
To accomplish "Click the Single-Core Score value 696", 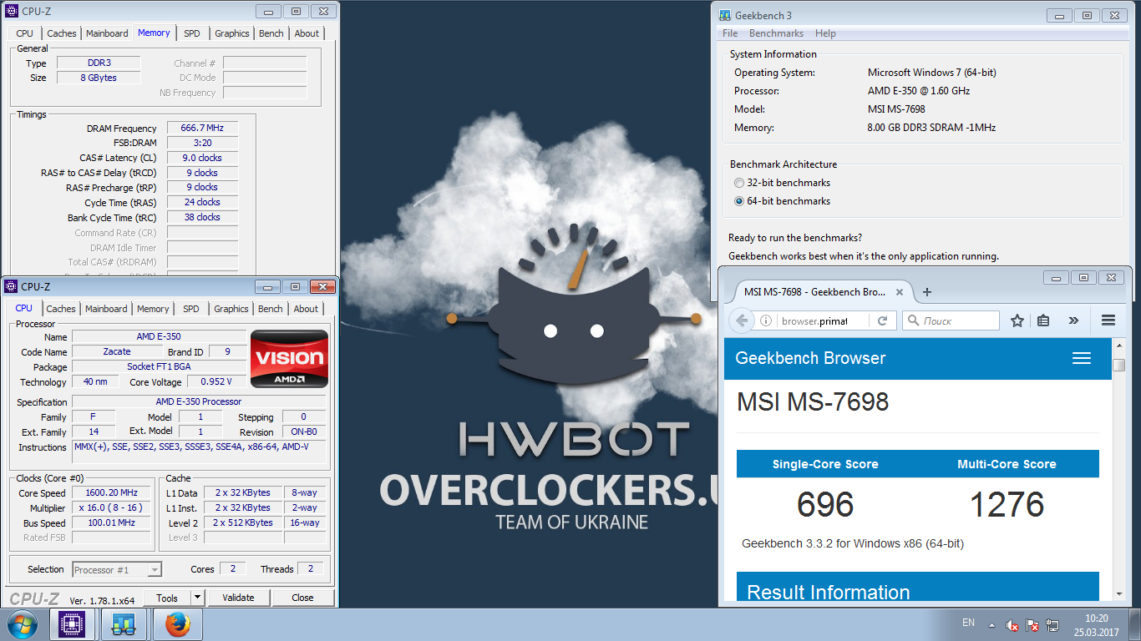I will (x=825, y=505).
